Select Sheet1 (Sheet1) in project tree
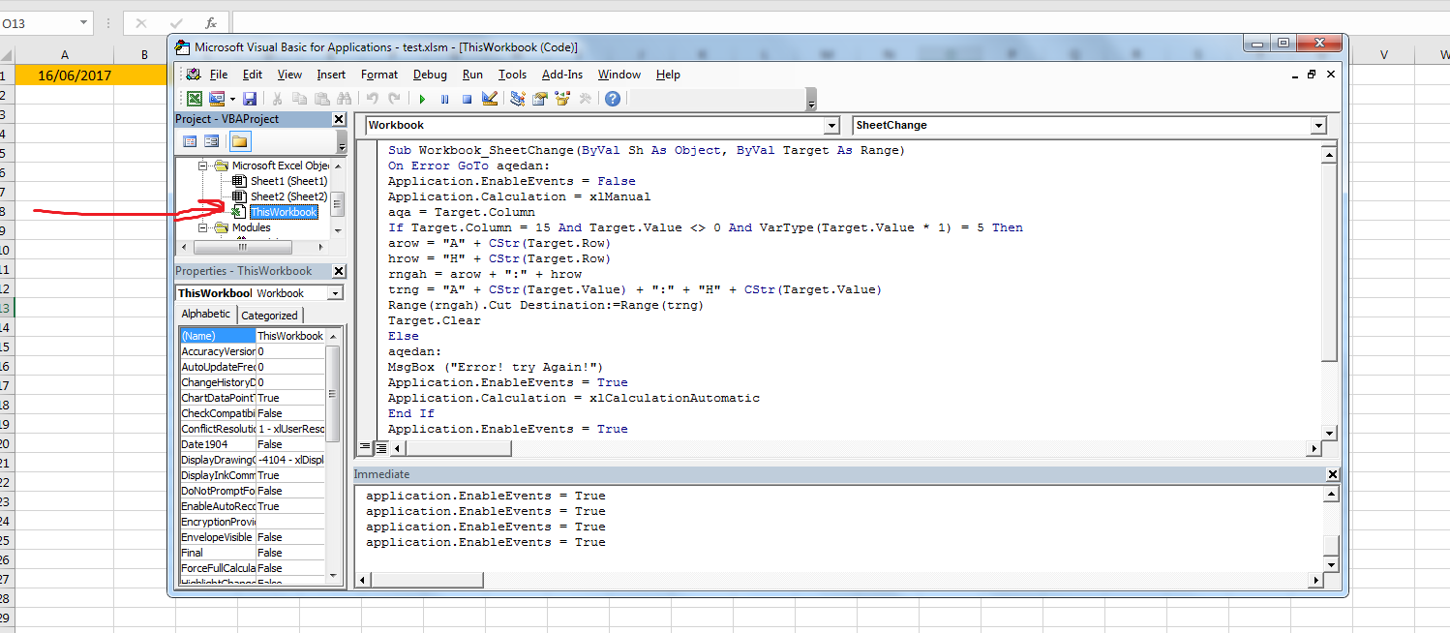The height and width of the screenshot is (633, 1450). tap(288, 181)
